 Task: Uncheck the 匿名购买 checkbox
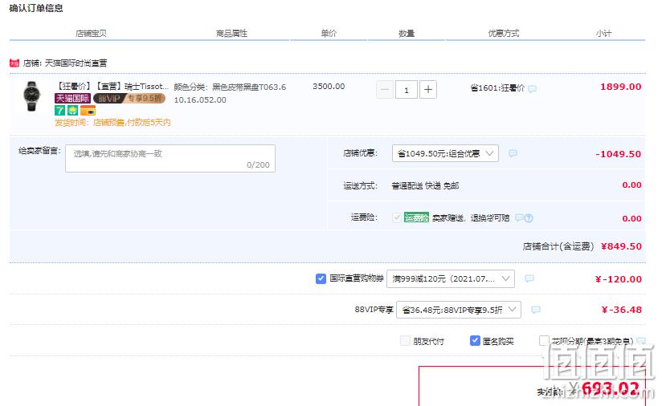click(475, 341)
